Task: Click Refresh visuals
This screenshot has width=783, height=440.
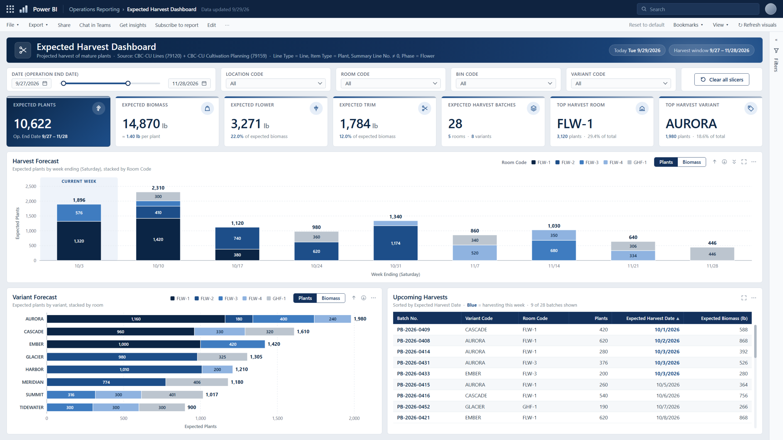Action: point(757,25)
